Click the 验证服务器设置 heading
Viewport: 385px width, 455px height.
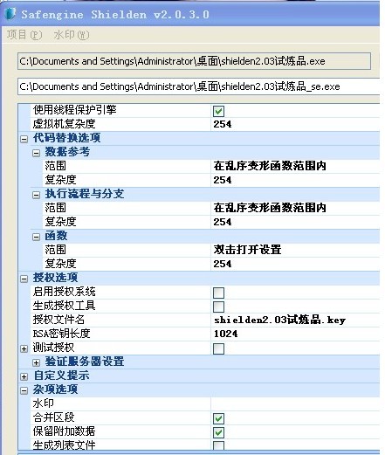85,362
